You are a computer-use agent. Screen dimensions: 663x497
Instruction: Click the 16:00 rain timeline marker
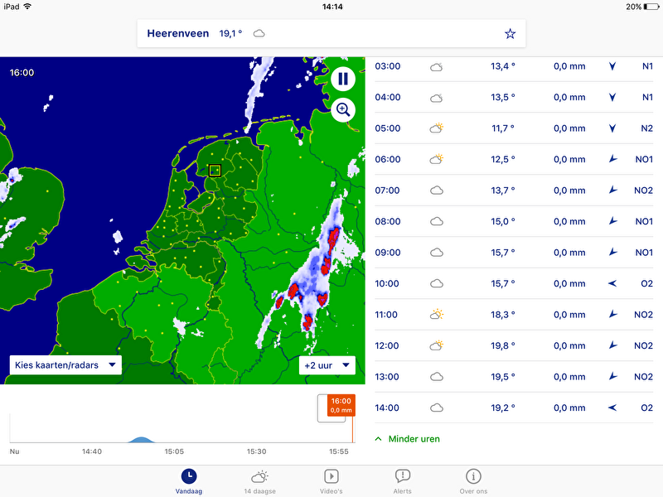coord(341,404)
